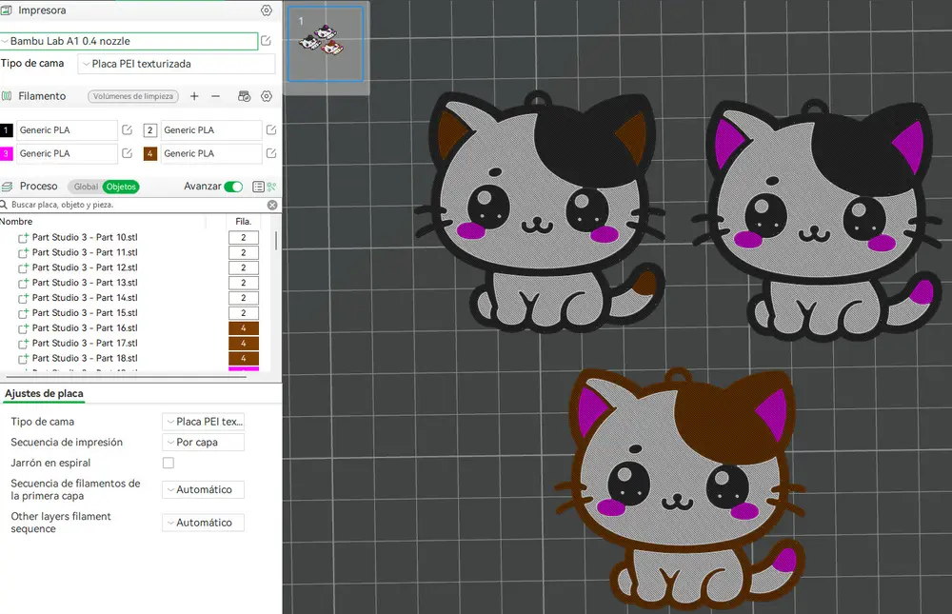The height and width of the screenshot is (614, 952).
Task: Select Part Studio 3 - Part 10.stl
Action: 85,237
